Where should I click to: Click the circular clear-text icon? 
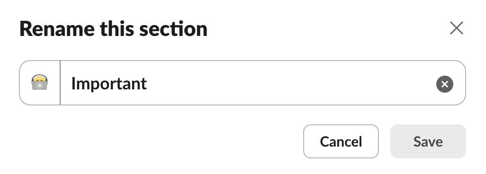click(x=444, y=84)
